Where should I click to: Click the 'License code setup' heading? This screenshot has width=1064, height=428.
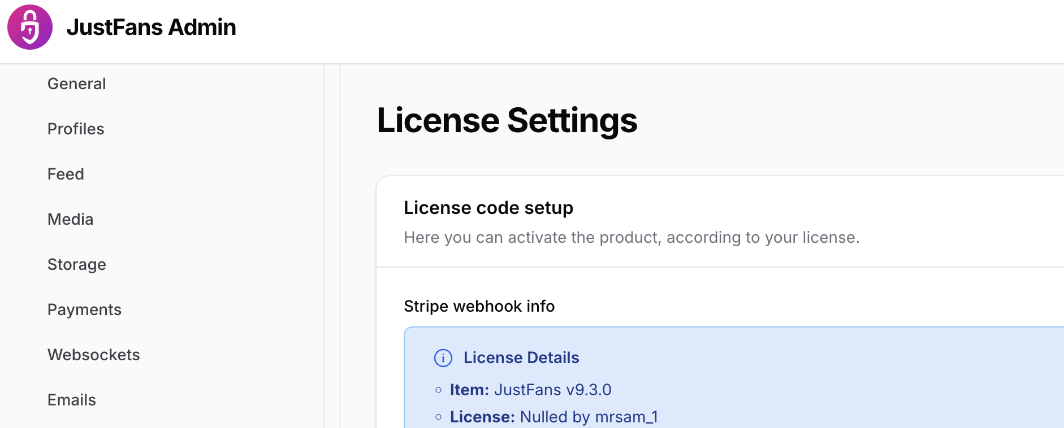click(488, 208)
